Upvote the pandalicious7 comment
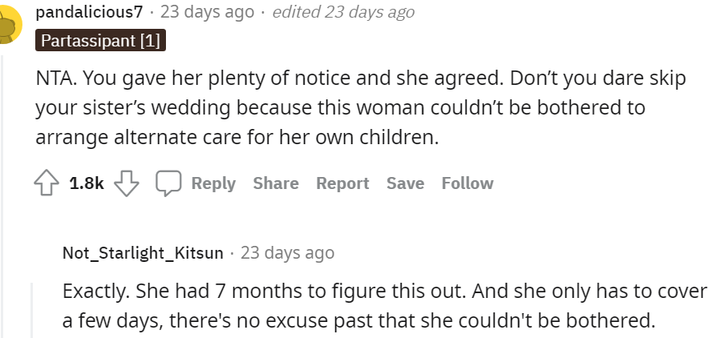This screenshot has height=338, width=712. (x=47, y=183)
